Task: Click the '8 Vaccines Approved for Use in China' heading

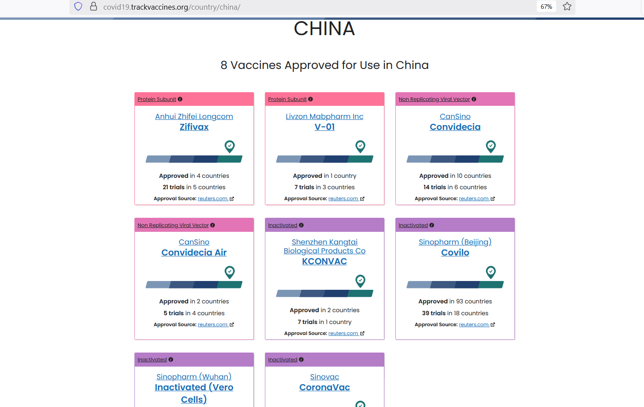Action: click(325, 65)
